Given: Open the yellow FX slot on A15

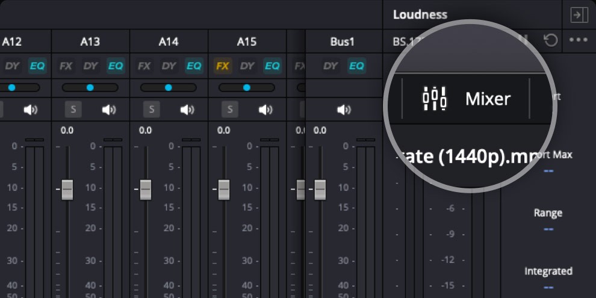Looking at the screenshot, I should tap(223, 66).
